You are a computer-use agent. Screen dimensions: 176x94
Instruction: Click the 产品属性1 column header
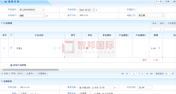point(124,35)
